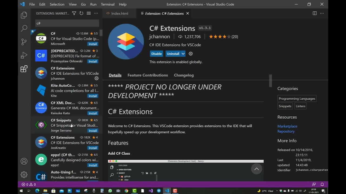This screenshot has width=346, height=194.
Task: Install JosKreativ C# Extensions
Action: point(93,148)
